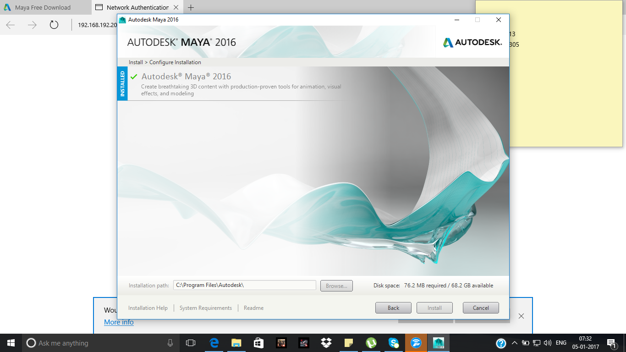Open Sticky Notes from the taskbar
This screenshot has height=352, width=626.
(348, 342)
